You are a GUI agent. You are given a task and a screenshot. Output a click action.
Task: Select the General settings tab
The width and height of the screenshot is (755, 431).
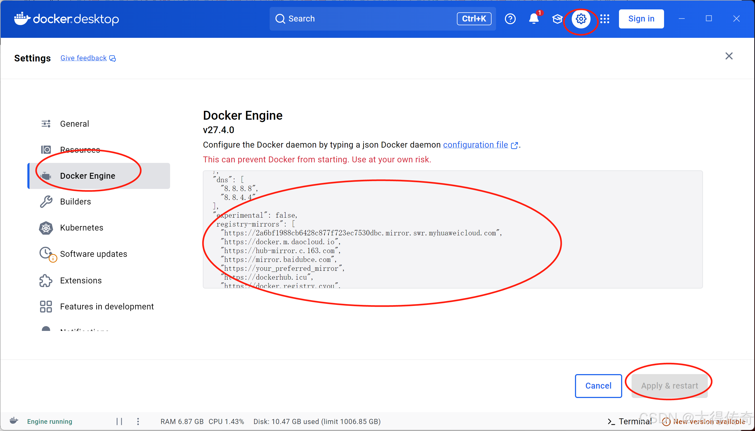coord(75,124)
